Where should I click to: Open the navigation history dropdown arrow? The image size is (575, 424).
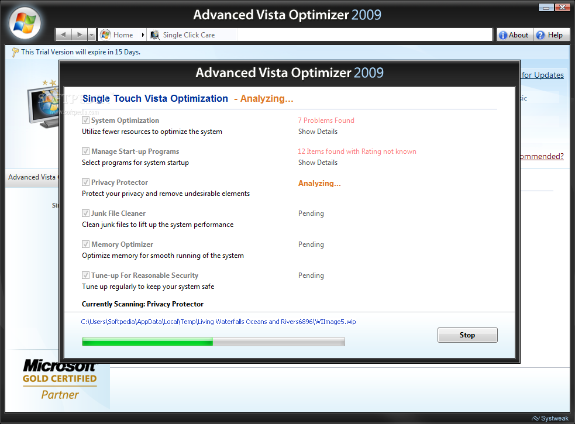92,35
